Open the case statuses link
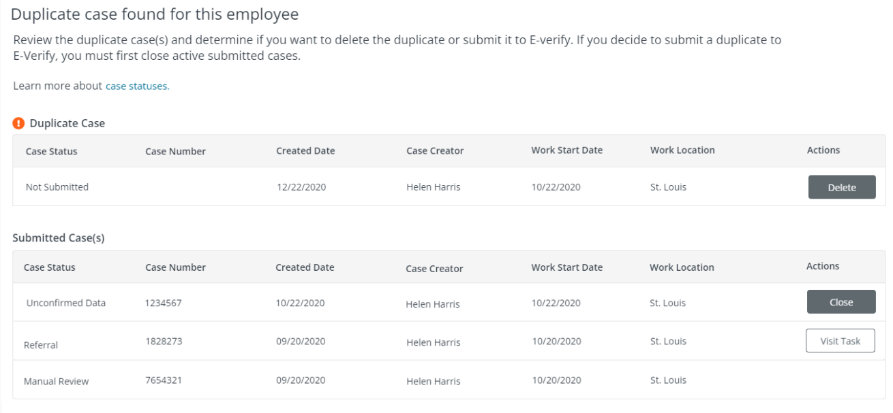This screenshot has height=413, width=893. click(138, 86)
